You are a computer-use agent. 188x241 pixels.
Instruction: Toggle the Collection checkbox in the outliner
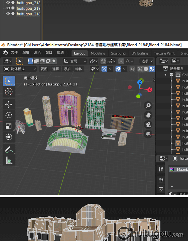[172, 75]
